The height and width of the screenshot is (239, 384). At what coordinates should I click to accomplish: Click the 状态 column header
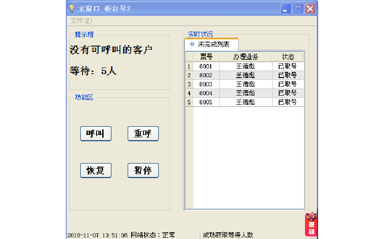[288, 57]
